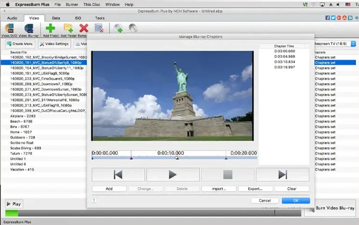
Task: Click the Add Folder icon
Action: pos(68,28)
